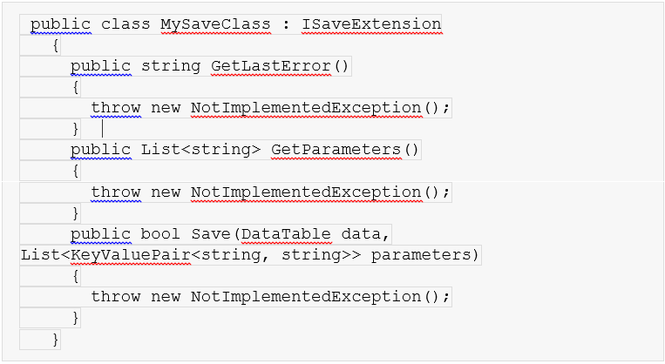The image size is (665, 364).
Task: Click the second NotImplementedException word
Action: pos(306,192)
